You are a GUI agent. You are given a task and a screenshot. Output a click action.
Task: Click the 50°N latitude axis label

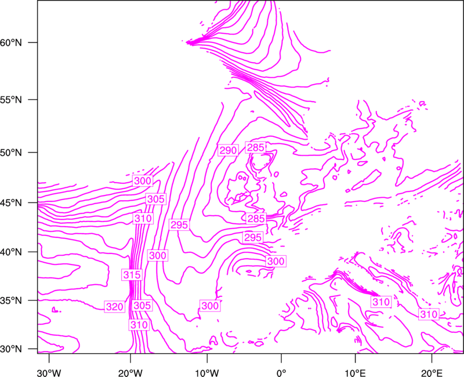point(11,153)
